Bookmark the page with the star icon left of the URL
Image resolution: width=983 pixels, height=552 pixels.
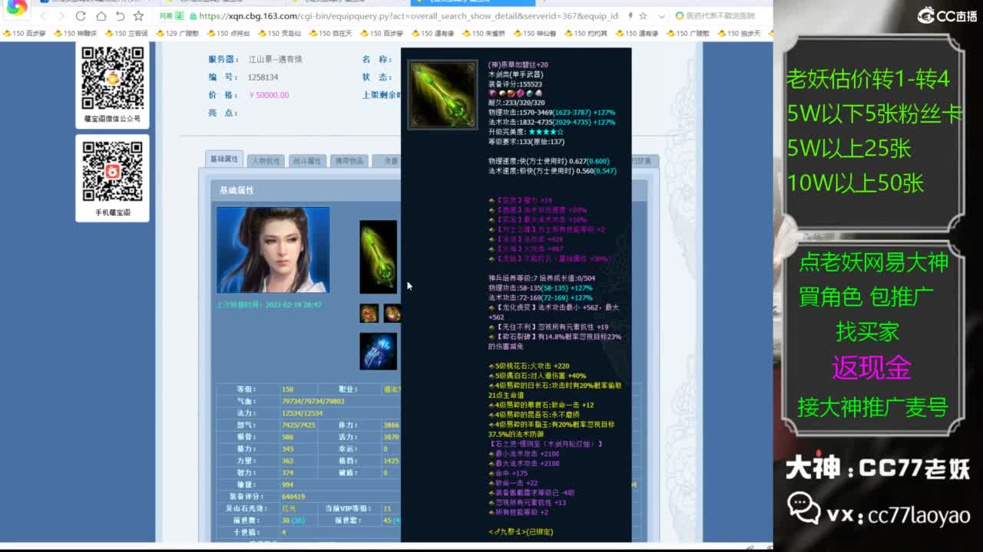pos(138,16)
